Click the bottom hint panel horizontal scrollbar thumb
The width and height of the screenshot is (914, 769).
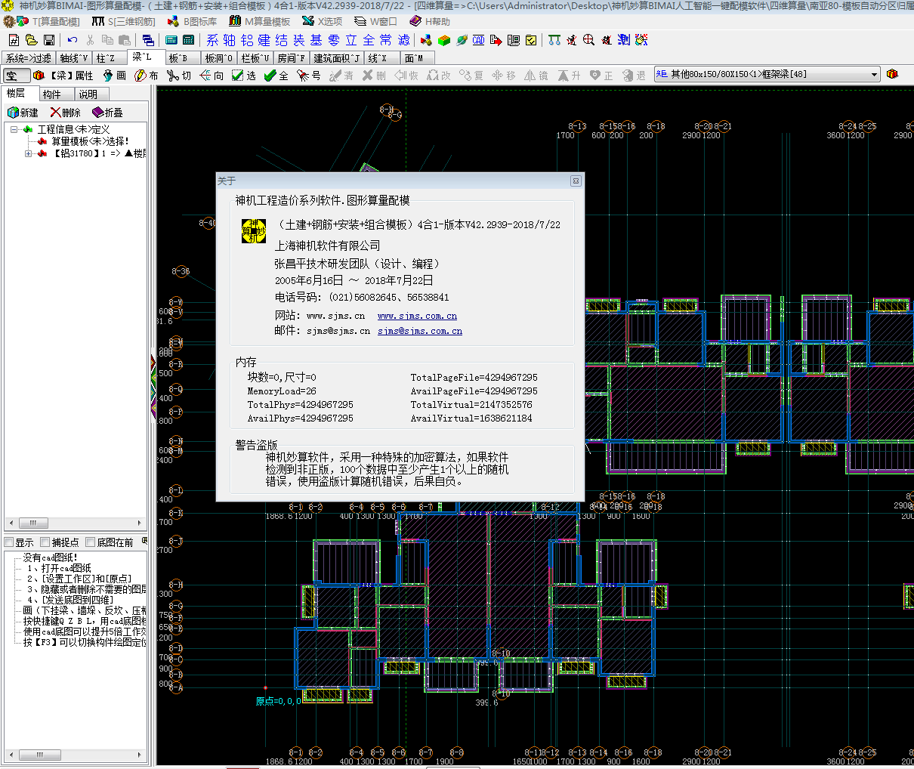click(x=39, y=755)
